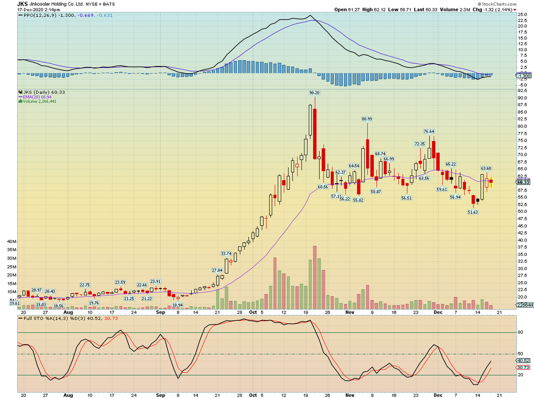The image size is (534, 399).
Task: Click the 65.22 price label
Action: 451,164
